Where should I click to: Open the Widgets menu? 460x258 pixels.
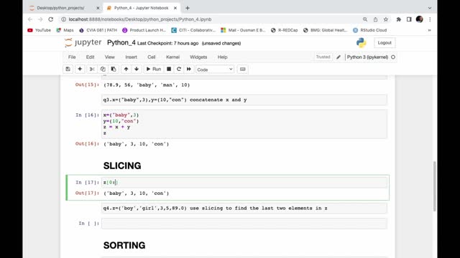198,57
